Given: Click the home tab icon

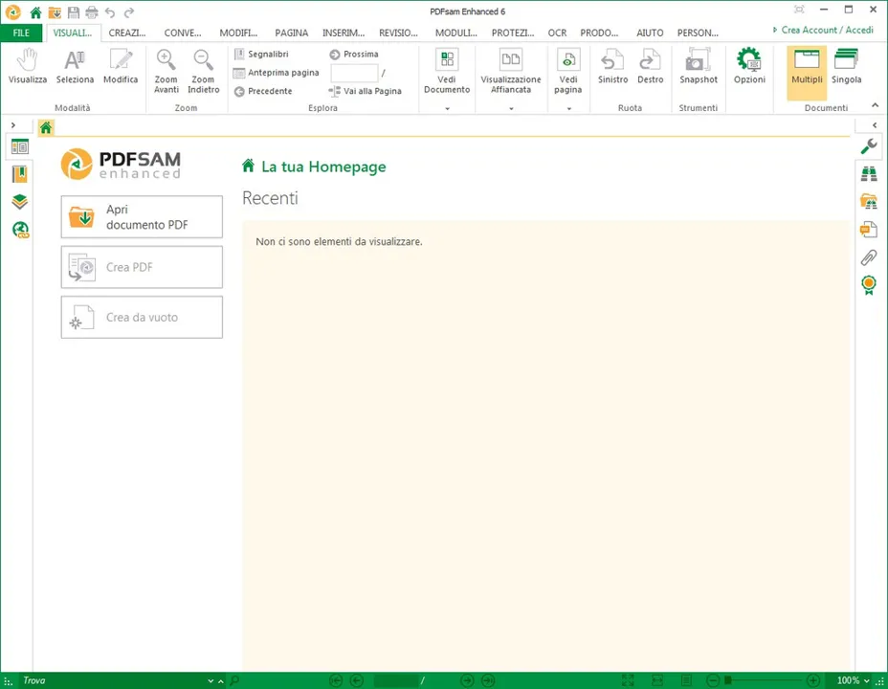Looking at the screenshot, I should click(x=46, y=128).
